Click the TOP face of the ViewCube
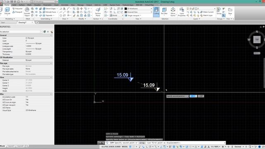The height and width of the screenshot is (149, 265). (257, 40)
